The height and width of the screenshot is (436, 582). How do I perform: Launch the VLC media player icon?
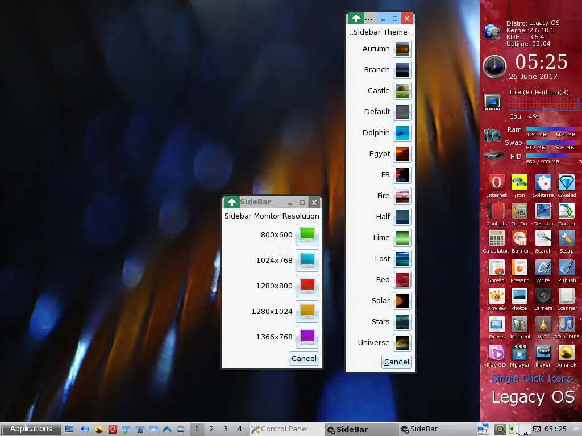[x=543, y=324]
